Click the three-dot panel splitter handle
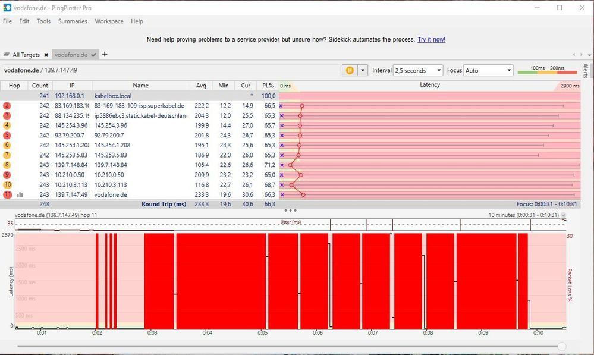 290,211
